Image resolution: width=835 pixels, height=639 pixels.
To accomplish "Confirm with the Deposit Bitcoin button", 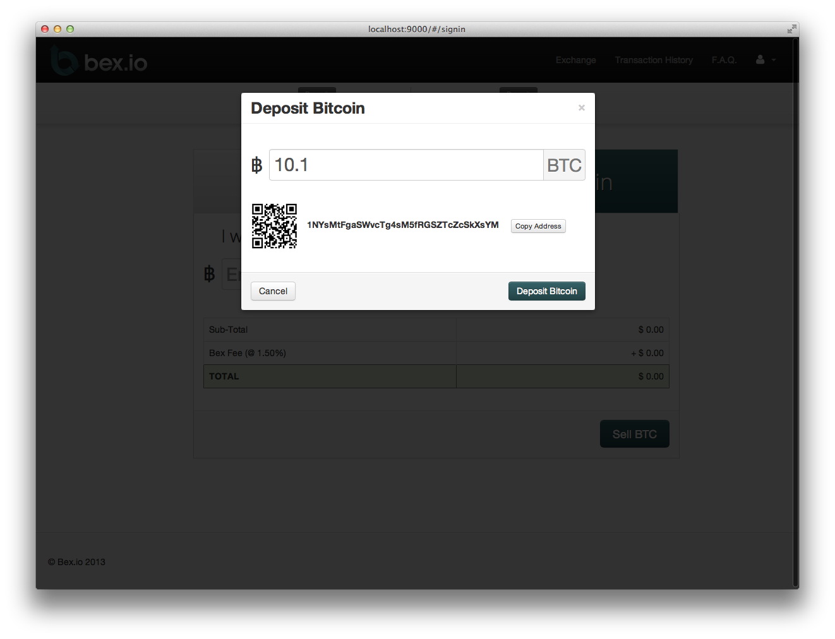I will (x=546, y=291).
